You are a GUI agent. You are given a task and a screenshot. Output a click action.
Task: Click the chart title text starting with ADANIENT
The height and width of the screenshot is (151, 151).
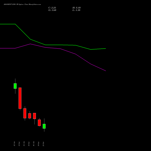click(22, 5)
